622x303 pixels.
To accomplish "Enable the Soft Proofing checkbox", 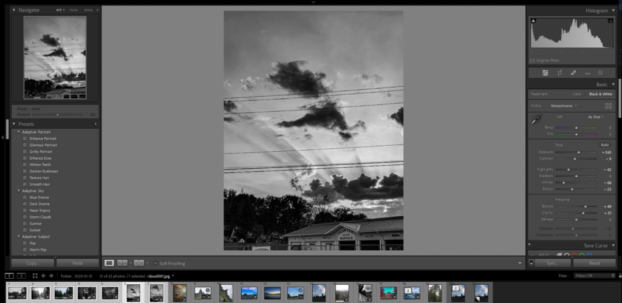I will pos(155,263).
